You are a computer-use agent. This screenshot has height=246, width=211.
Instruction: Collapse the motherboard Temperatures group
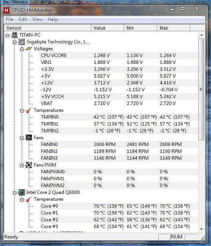pyautogui.click(x=22, y=111)
